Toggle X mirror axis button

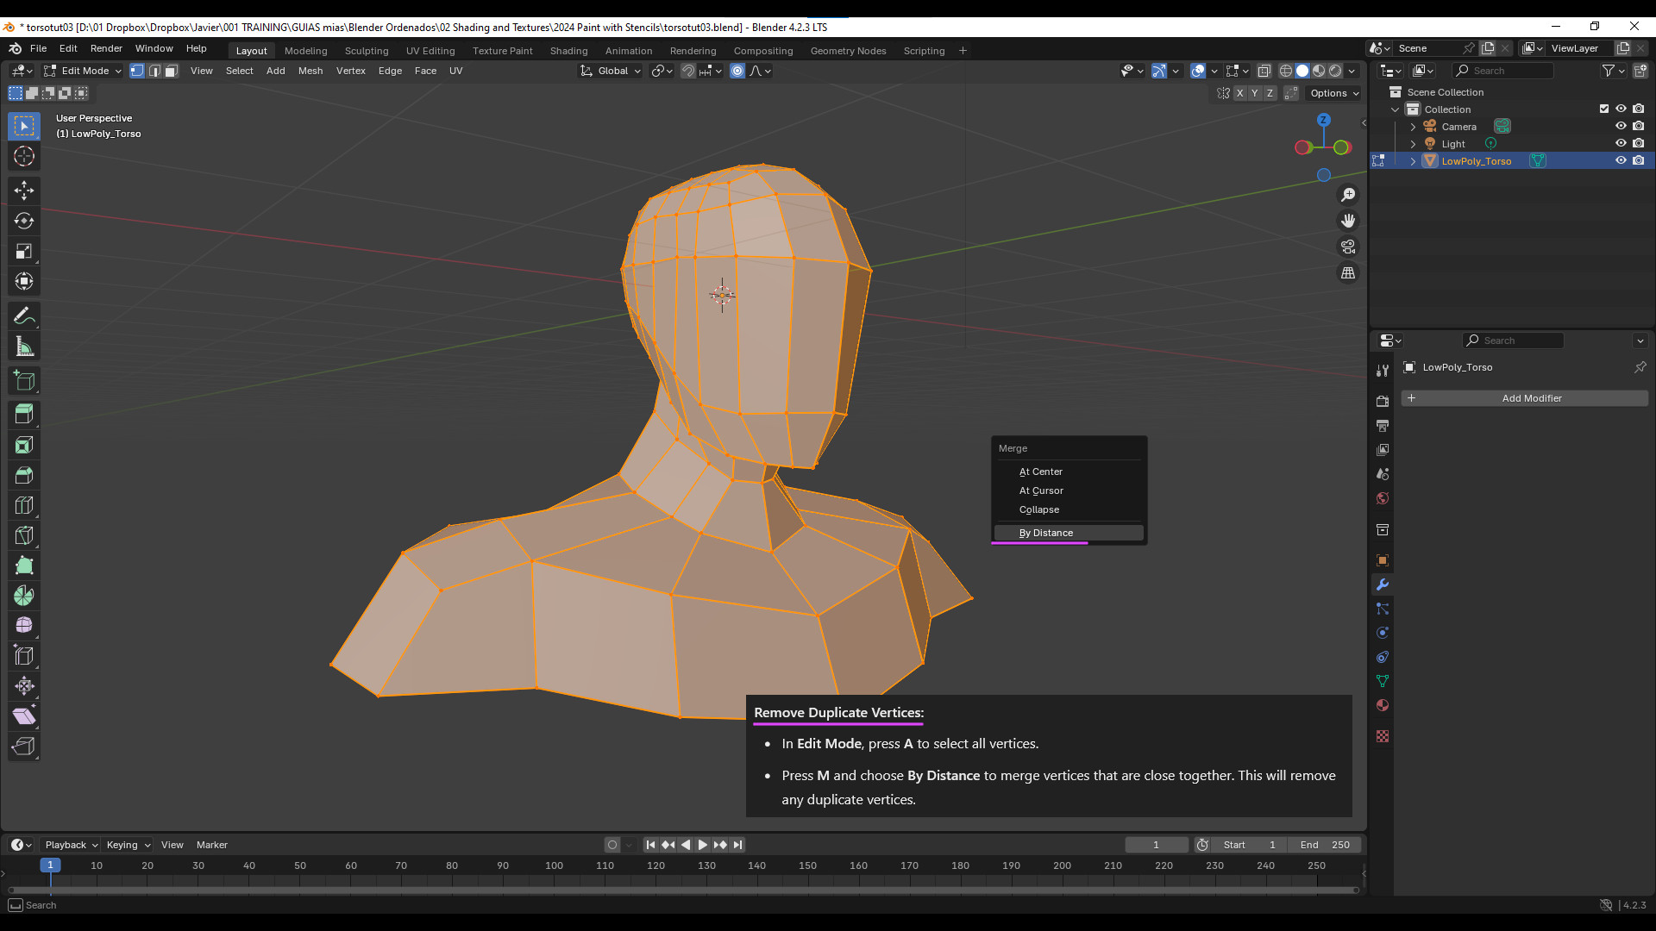point(1239,93)
